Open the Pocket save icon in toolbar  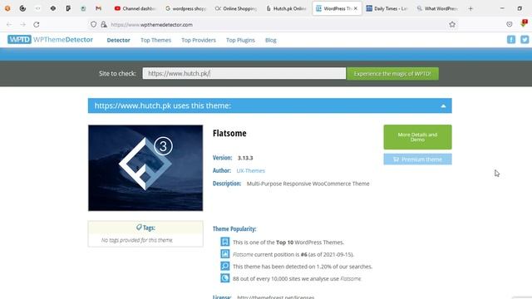(x=510, y=24)
